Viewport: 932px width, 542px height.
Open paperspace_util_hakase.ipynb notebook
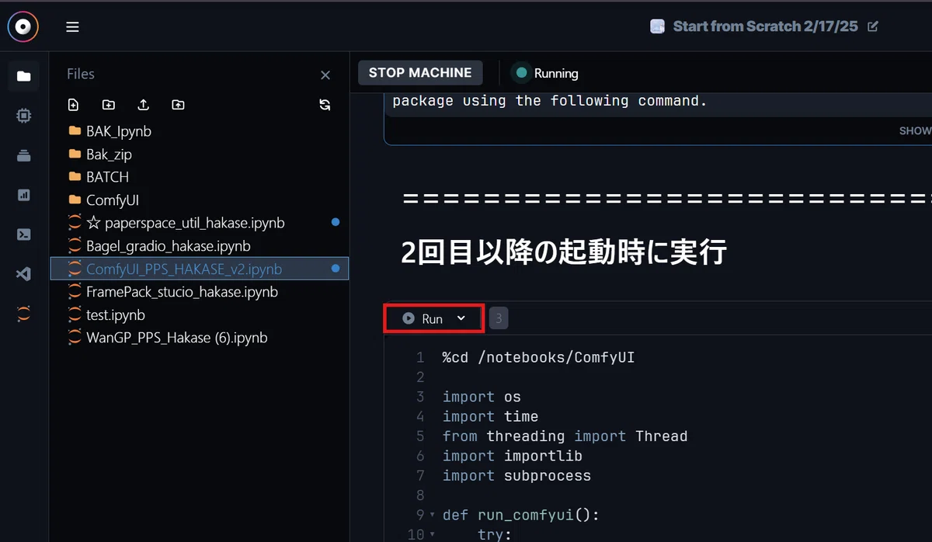[200, 223]
